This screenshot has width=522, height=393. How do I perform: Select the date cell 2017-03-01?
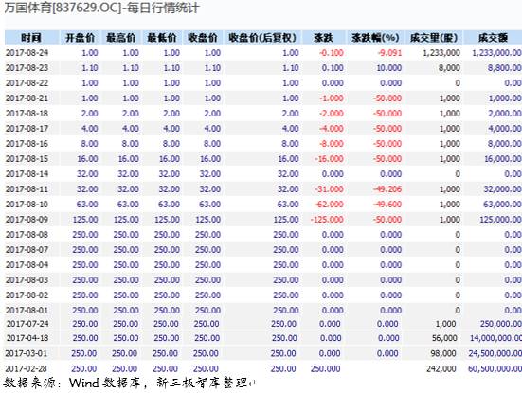[x=26, y=353]
